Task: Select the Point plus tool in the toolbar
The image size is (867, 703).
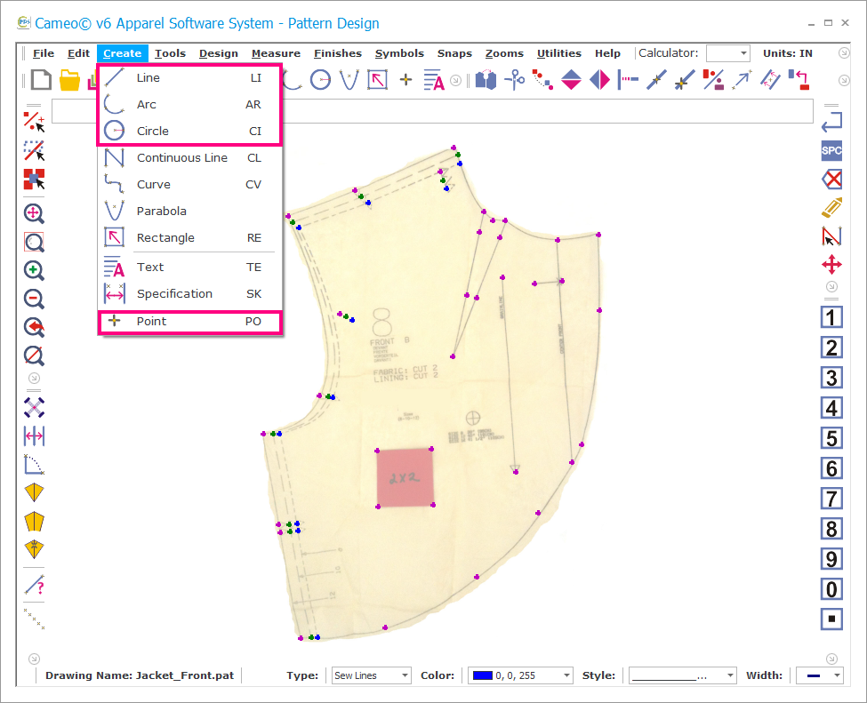Action: pyautogui.click(x=405, y=80)
